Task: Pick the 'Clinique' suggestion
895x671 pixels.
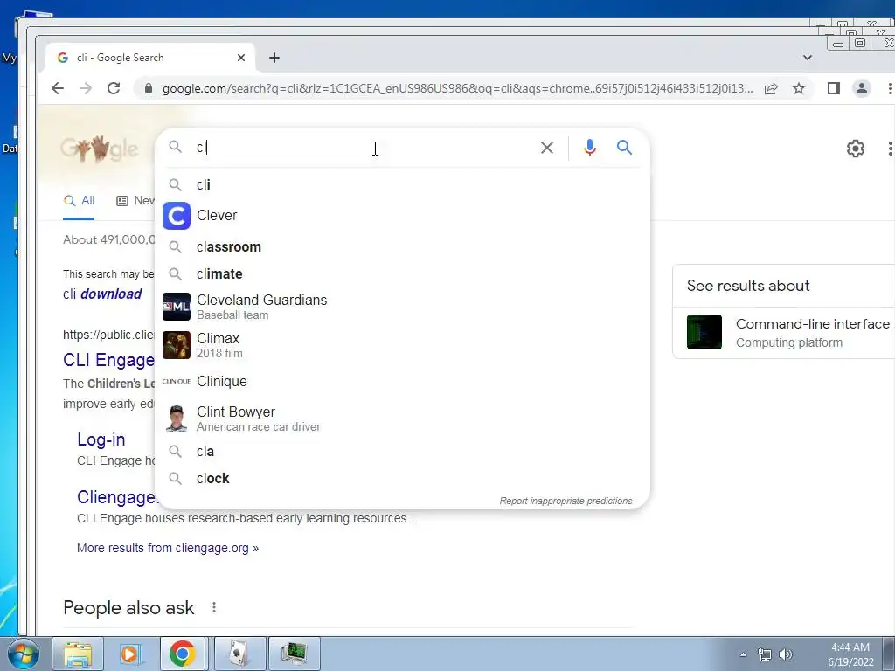Action: 402,381
